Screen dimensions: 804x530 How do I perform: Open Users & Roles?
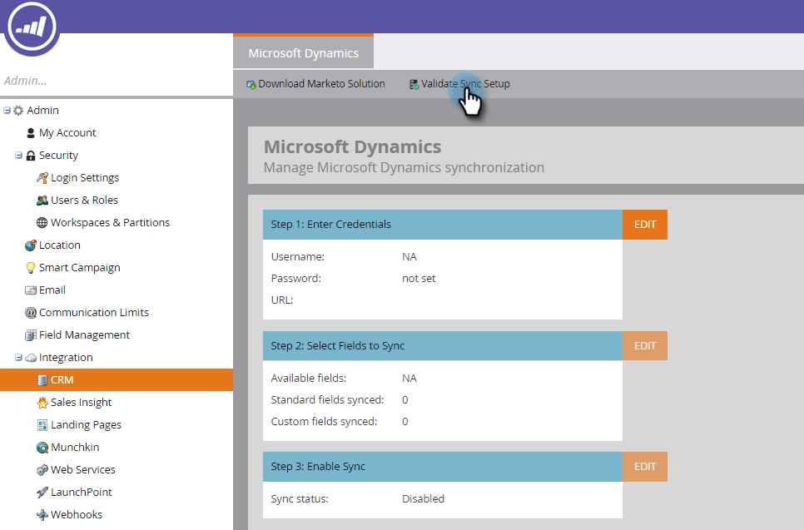tap(84, 201)
